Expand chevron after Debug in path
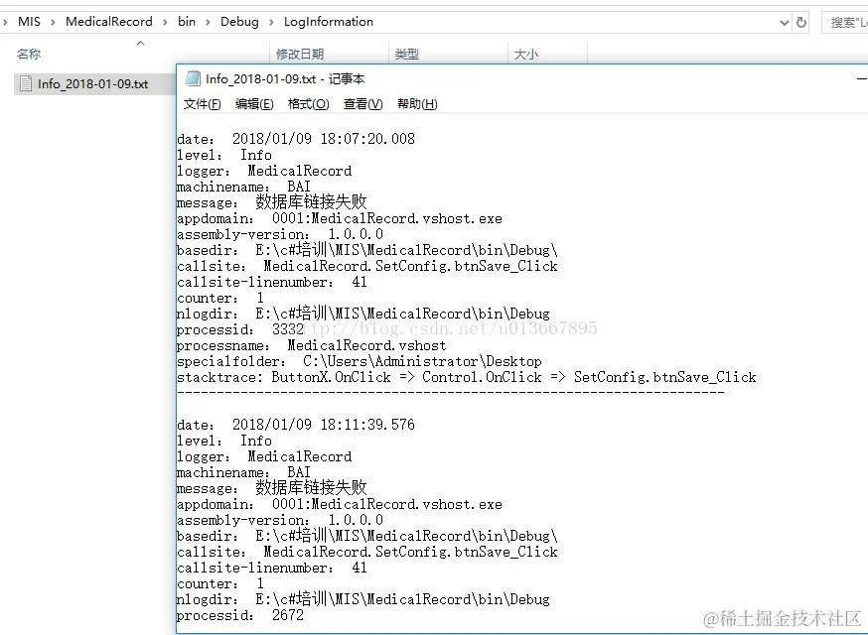The image size is (868, 635). click(x=271, y=22)
